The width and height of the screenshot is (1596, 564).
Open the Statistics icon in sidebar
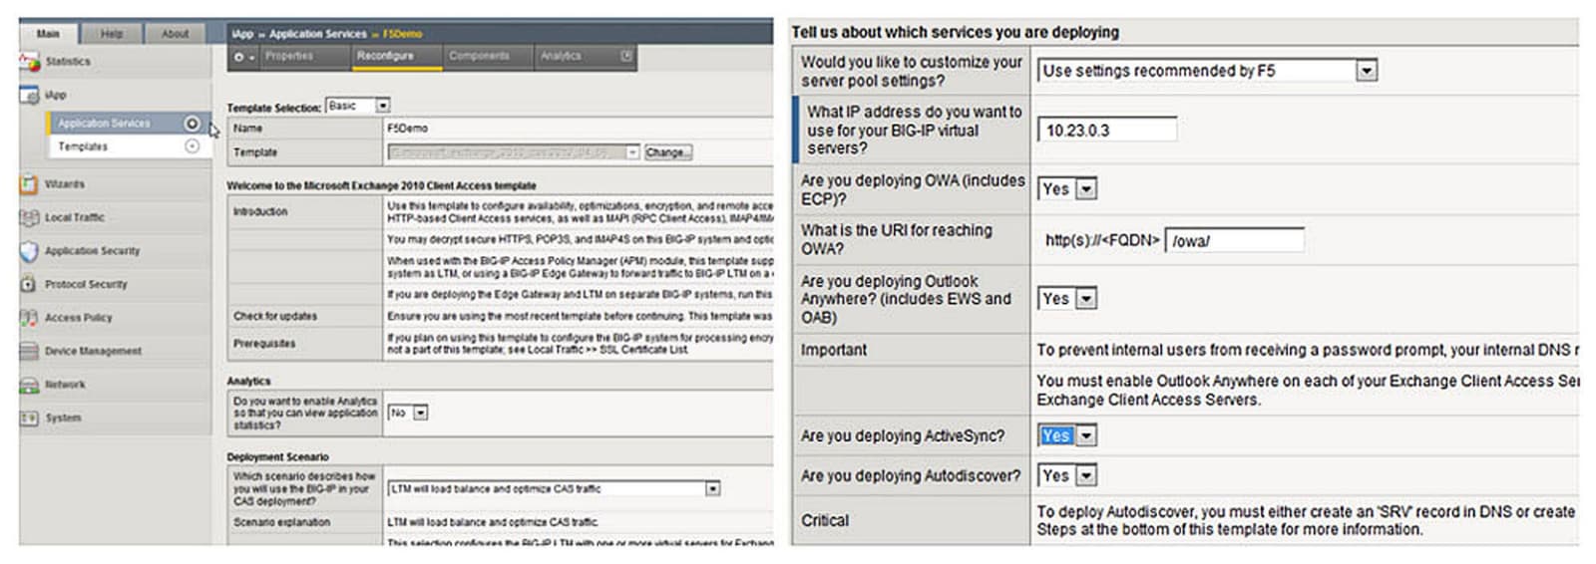point(29,62)
